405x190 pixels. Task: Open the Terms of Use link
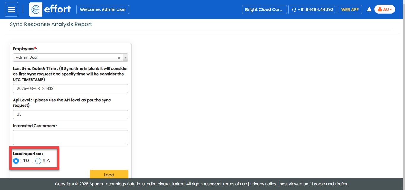pyautogui.click(x=235, y=184)
